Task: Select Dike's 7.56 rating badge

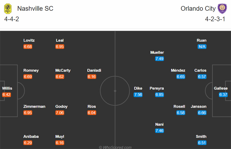Action: [x=138, y=94]
